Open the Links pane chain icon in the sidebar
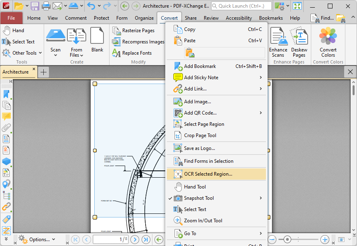The image size is (357, 246). coord(6,207)
